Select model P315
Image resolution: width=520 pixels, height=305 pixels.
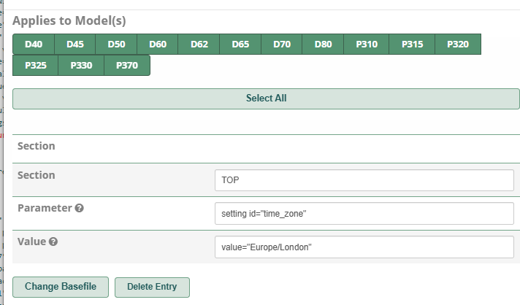(x=412, y=44)
